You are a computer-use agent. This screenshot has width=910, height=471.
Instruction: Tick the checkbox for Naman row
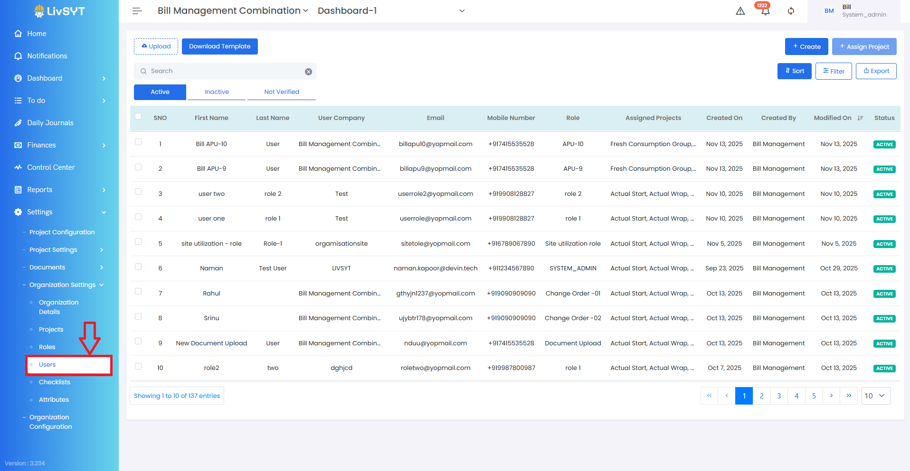tap(138, 267)
